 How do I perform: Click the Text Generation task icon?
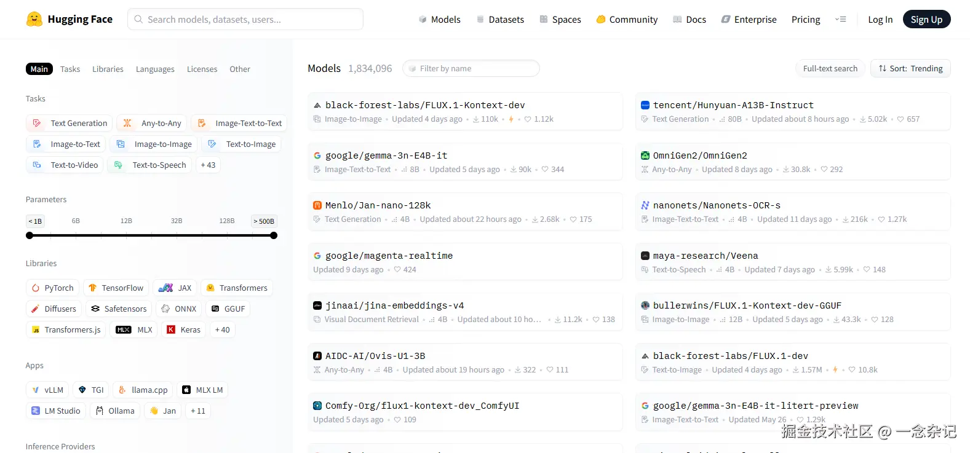point(37,123)
